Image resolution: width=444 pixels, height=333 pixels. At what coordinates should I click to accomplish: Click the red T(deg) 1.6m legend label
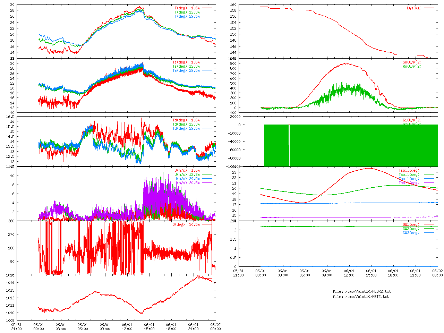pos(187,8)
